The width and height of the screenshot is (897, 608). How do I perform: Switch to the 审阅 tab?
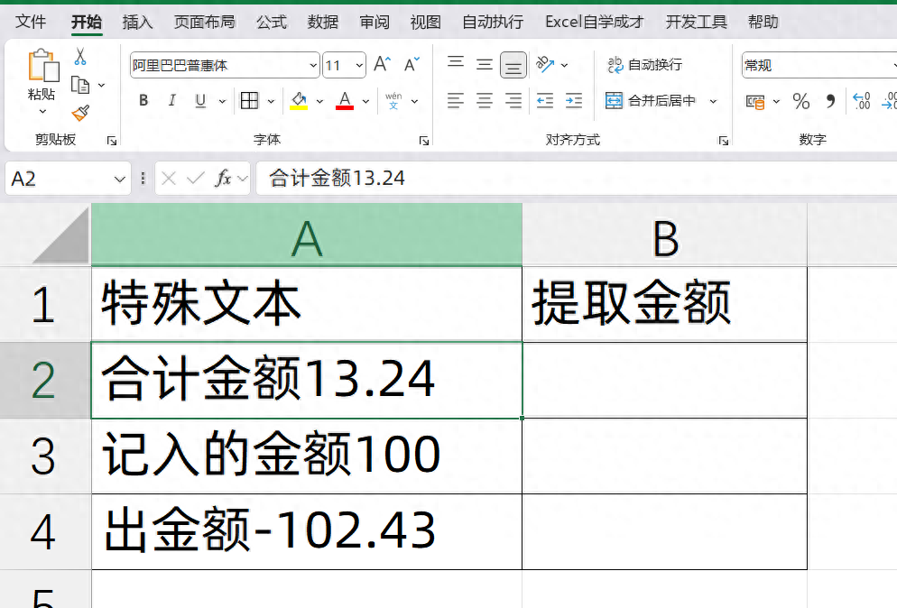click(375, 22)
